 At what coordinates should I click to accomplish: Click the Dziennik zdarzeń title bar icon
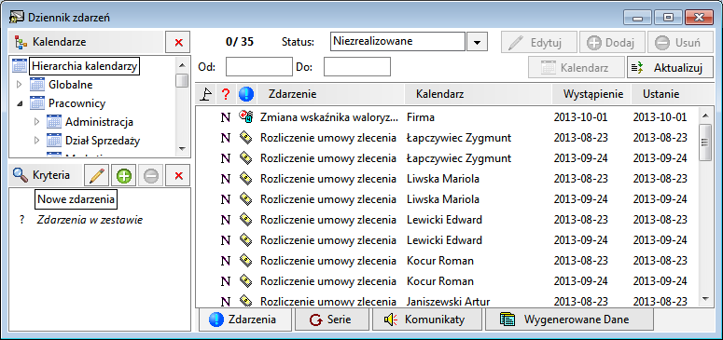point(18,18)
